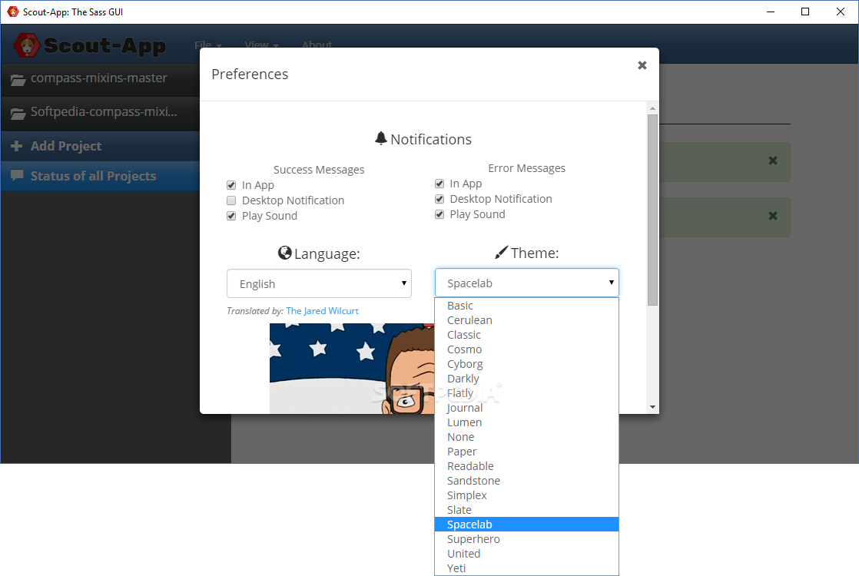Pick the Cyborg theme option
This screenshot has height=576, width=859.
point(526,364)
